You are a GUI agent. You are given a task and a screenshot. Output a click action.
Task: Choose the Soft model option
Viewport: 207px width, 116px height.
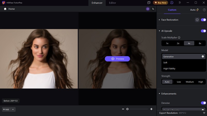pos(183,63)
